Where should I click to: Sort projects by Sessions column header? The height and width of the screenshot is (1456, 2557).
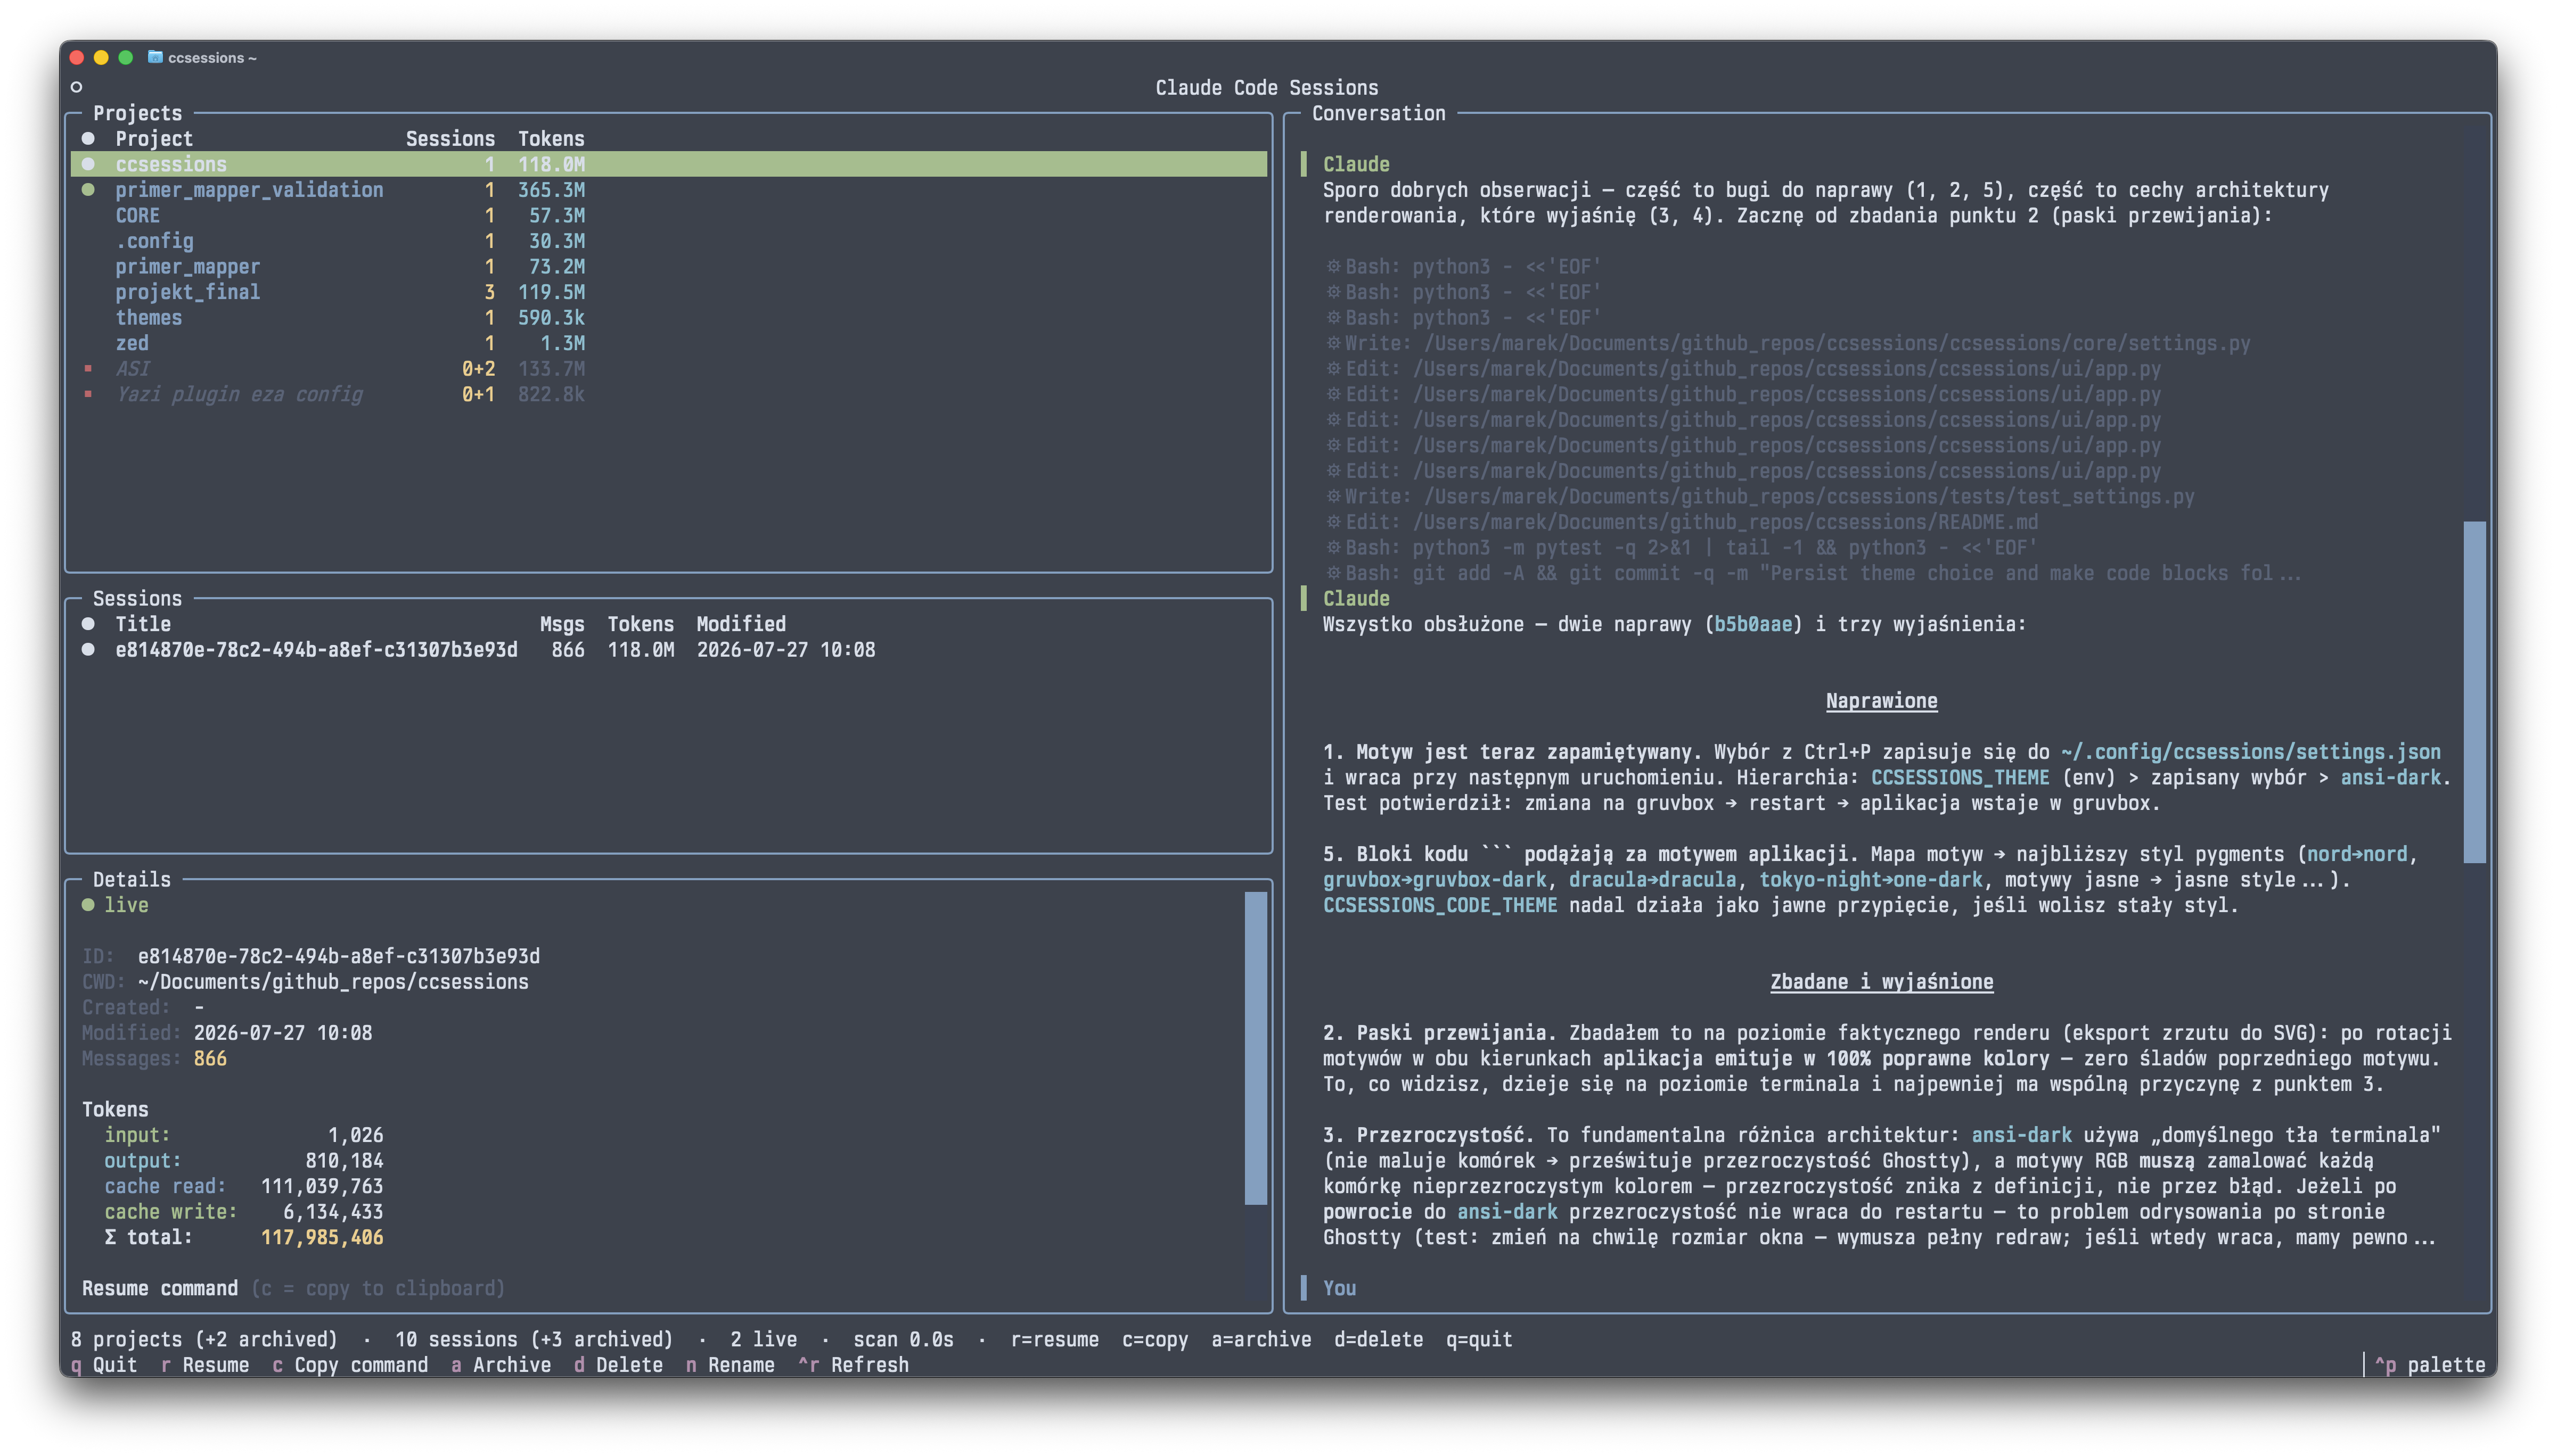point(450,139)
